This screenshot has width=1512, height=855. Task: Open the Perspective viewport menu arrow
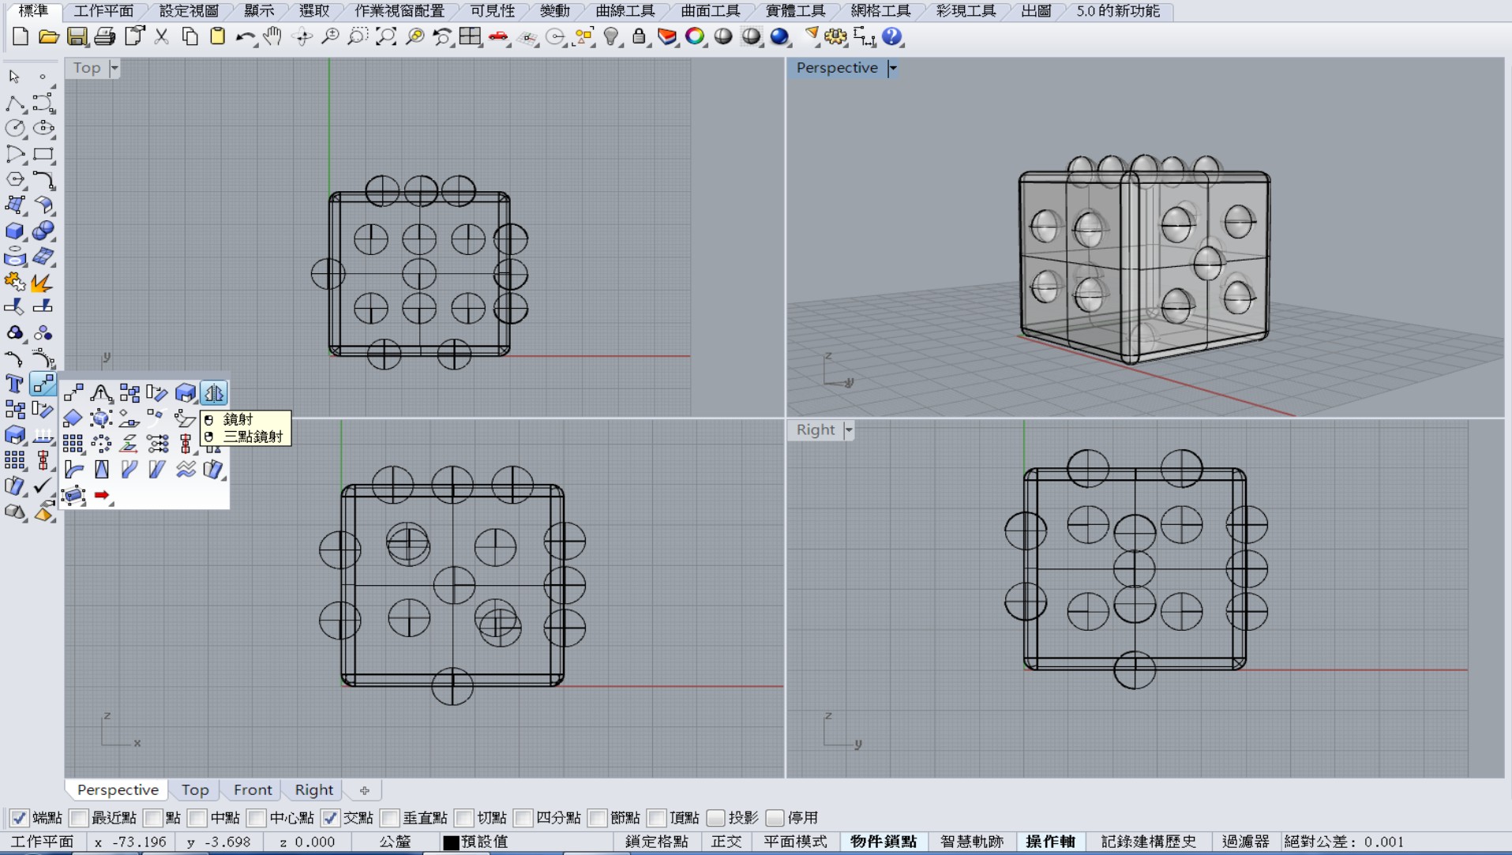(x=893, y=68)
